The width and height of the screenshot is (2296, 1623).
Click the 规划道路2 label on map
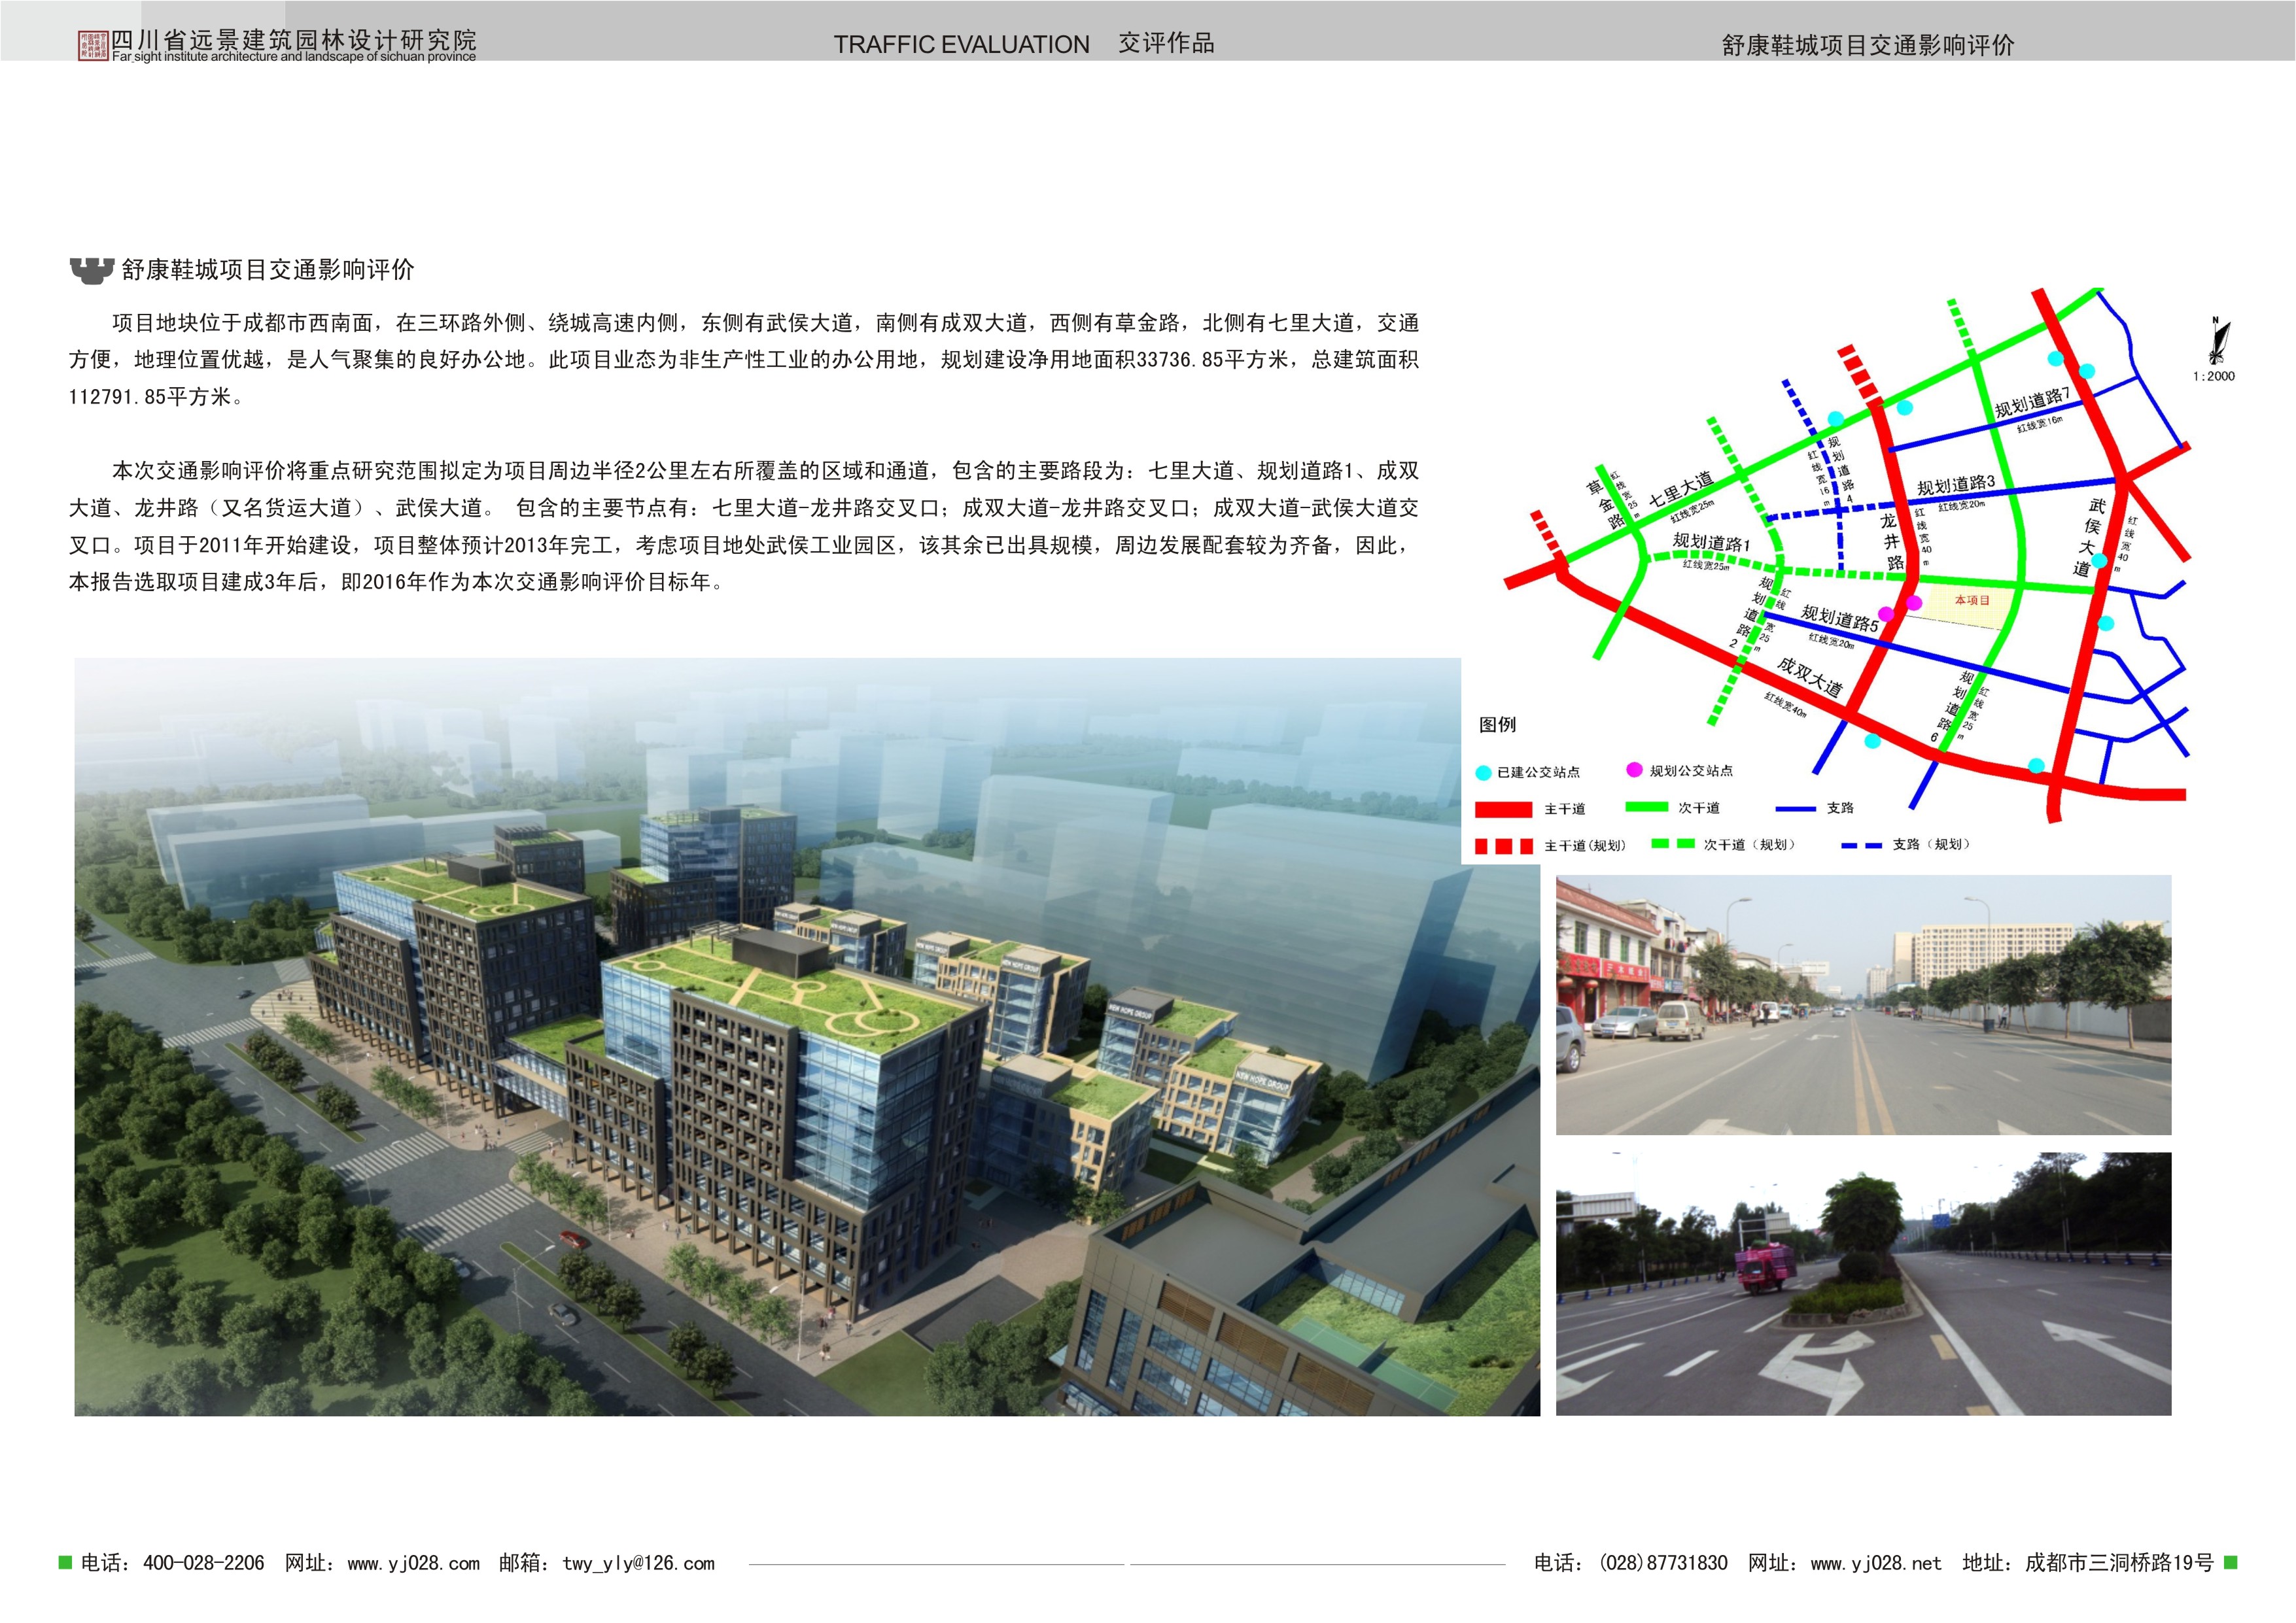click(1751, 611)
